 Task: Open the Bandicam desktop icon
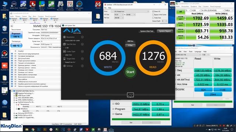click(x=4, y=54)
